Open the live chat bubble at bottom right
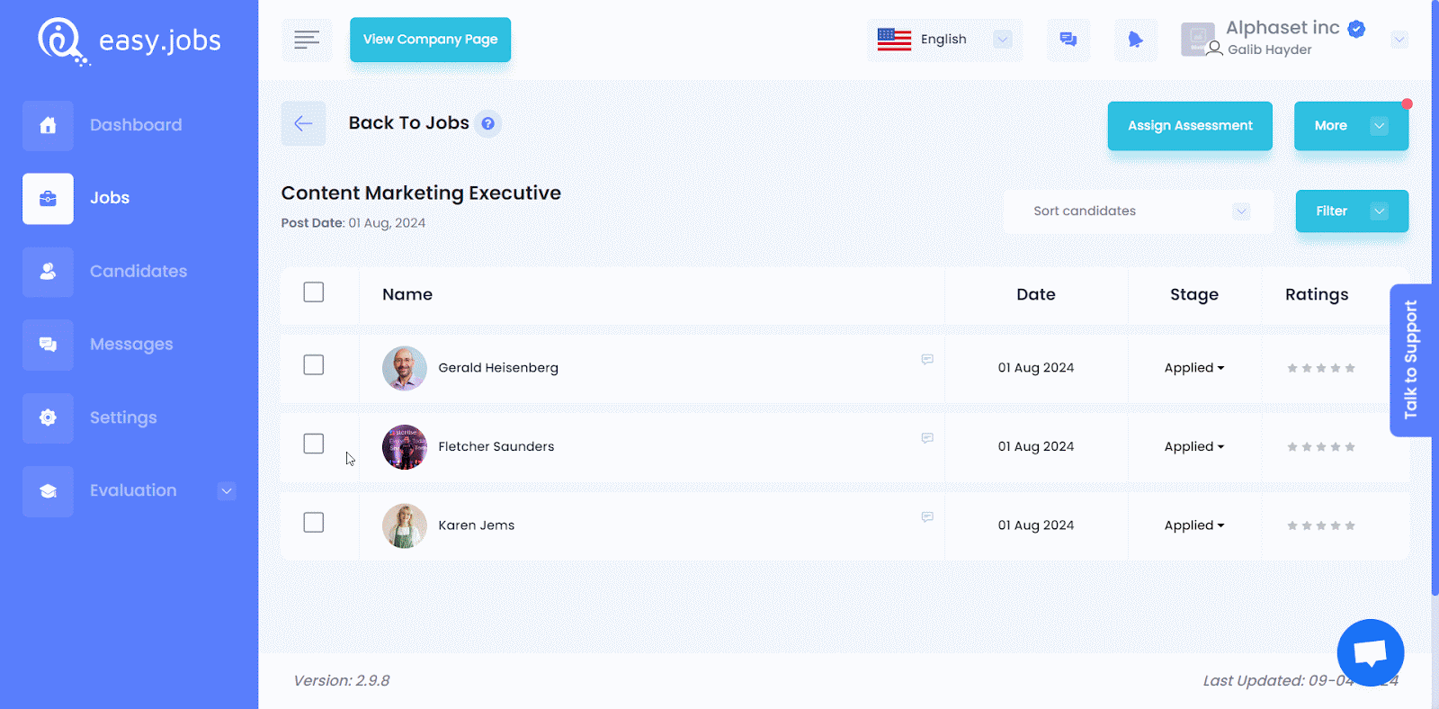Image resolution: width=1439 pixels, height=709 pixels. [x=1370, y=652]
